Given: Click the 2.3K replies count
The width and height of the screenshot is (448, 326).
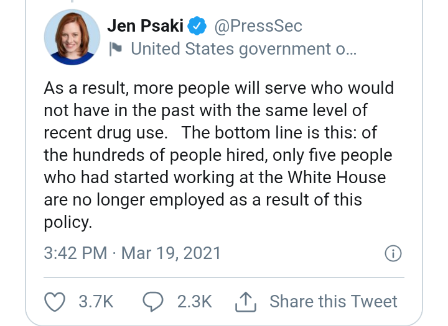Looking at the screenshot, I should click(x=194, y=302).
